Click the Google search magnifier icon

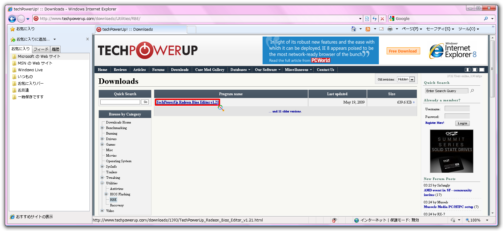click(x=486, y=19)
